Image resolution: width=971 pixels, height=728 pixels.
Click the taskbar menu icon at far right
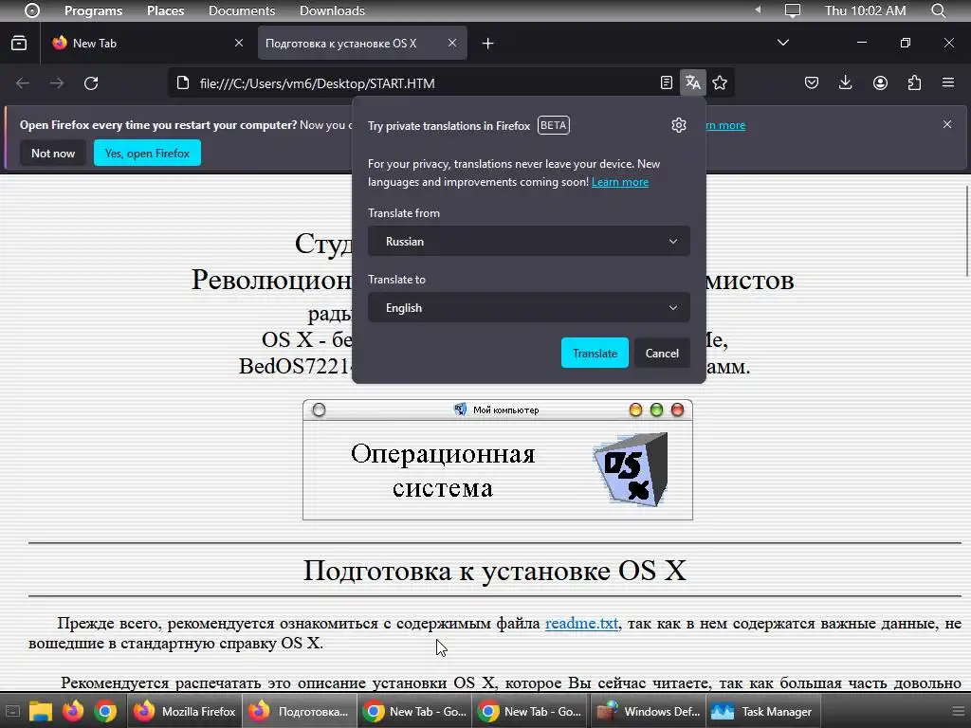click(x=958, y=711)
